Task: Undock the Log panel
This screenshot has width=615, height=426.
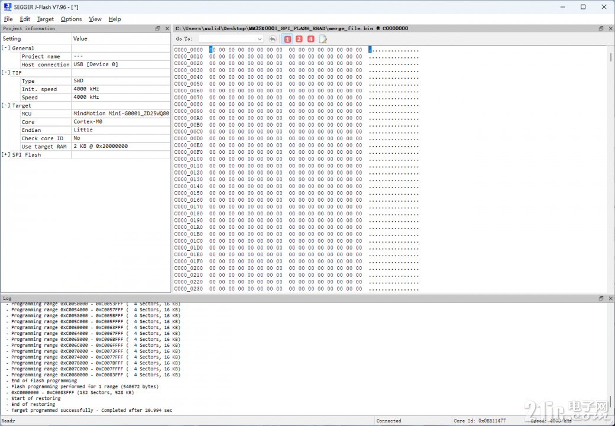Action: (x=601, y=298)
